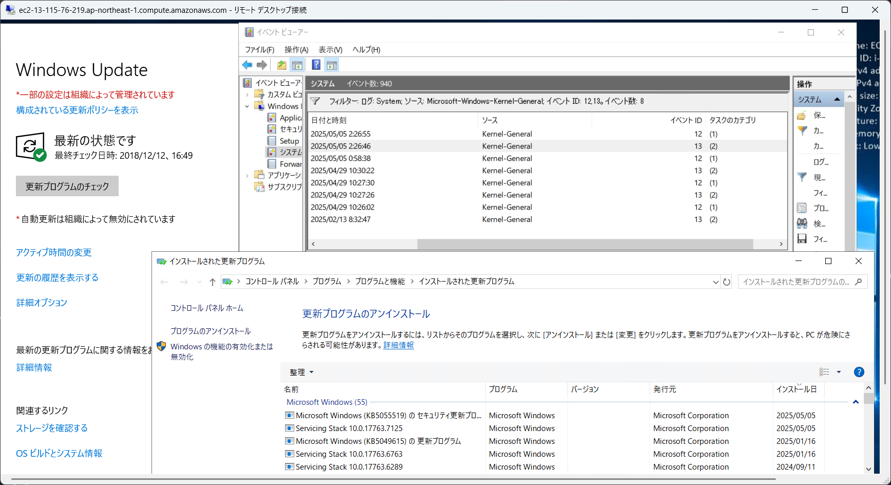Collapse the Windows logs tree node

[x=247, y=106]
